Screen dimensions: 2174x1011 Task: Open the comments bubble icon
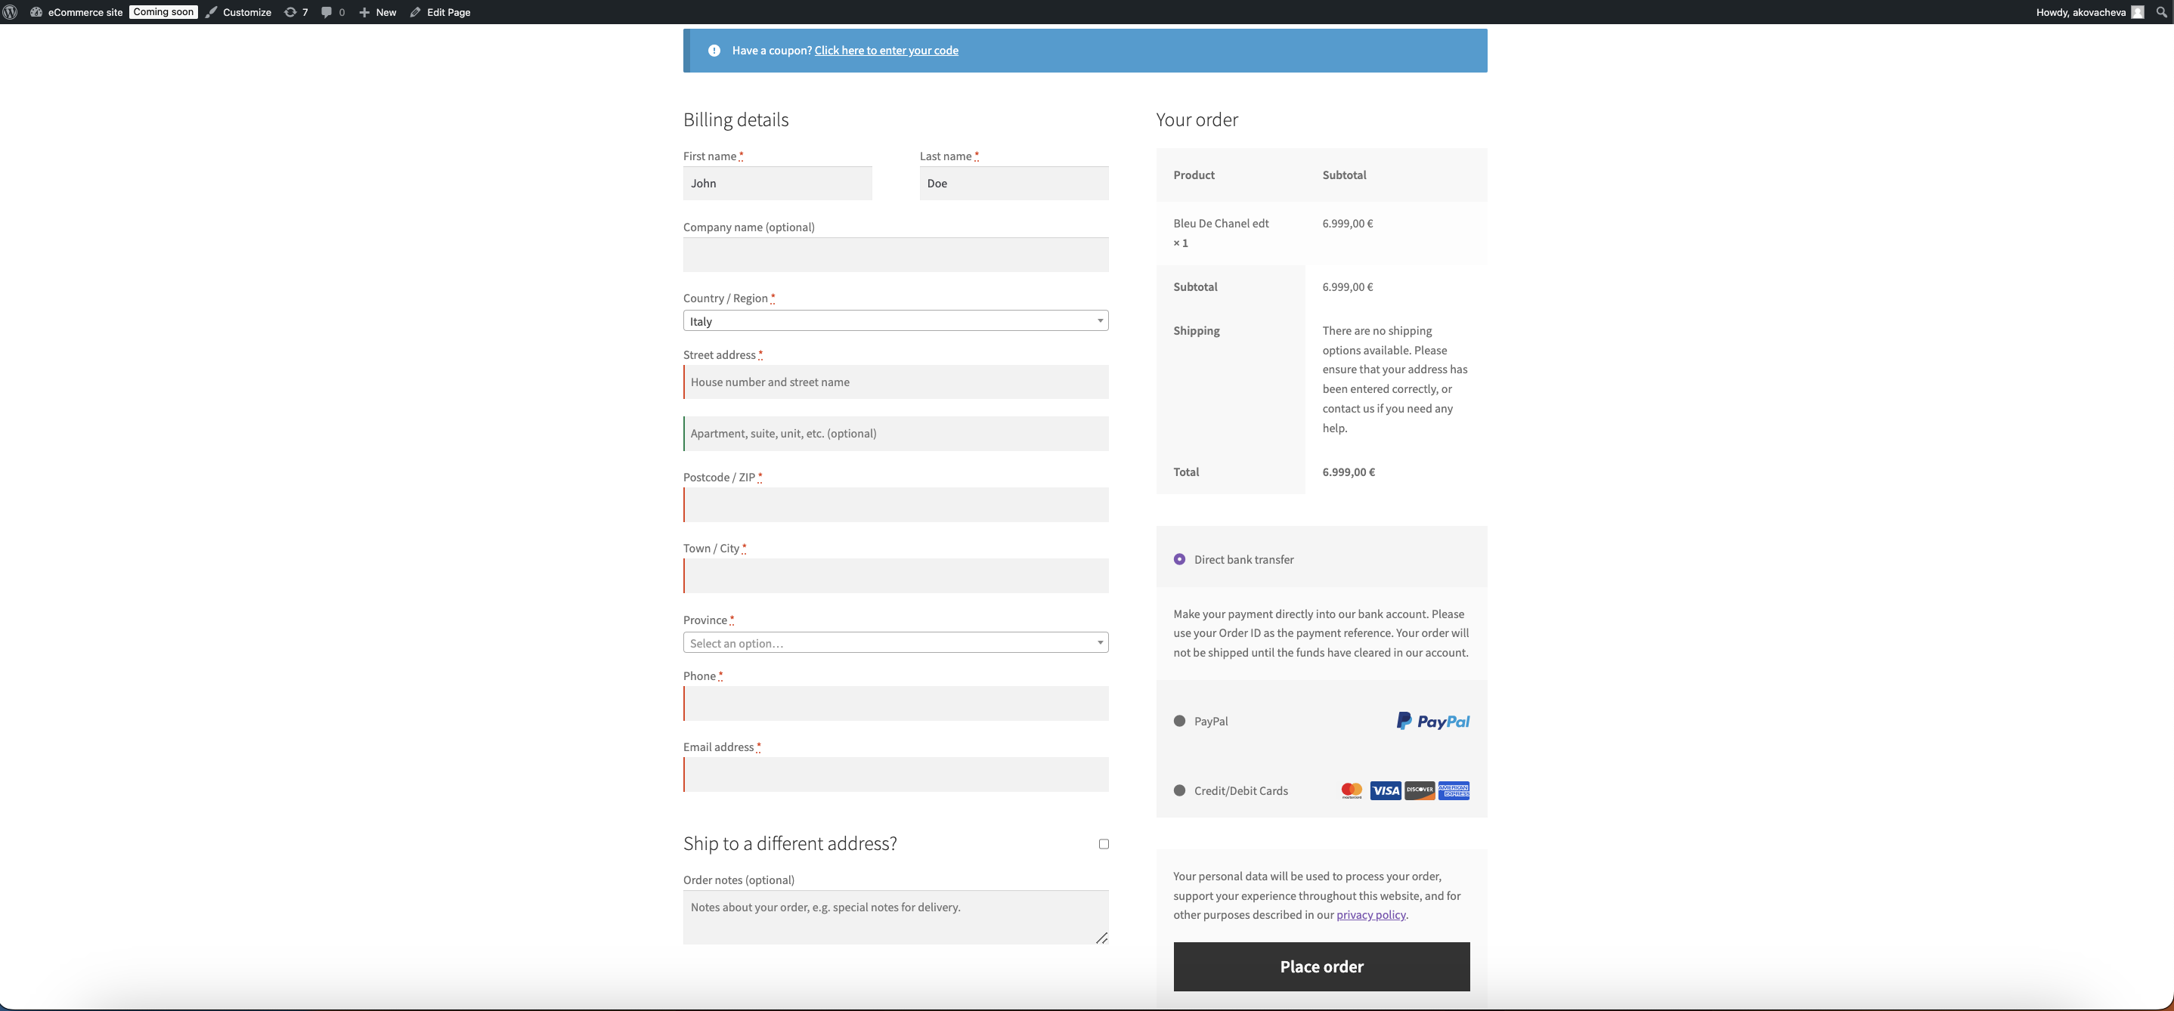tap(327, 12)
